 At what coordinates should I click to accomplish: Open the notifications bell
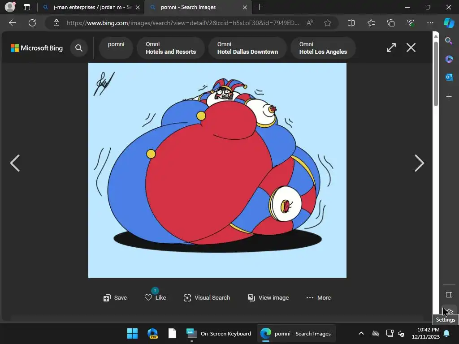point(447,333)
